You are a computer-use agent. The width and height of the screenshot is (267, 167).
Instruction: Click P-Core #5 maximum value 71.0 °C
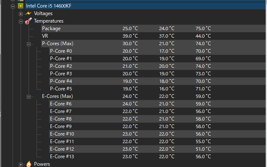pyautogui.click(x=203, y=89)
